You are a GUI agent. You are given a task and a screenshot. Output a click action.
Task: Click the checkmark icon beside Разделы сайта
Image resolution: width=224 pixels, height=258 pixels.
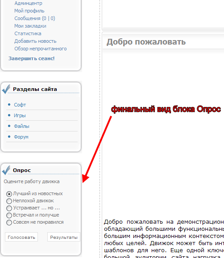6,89
